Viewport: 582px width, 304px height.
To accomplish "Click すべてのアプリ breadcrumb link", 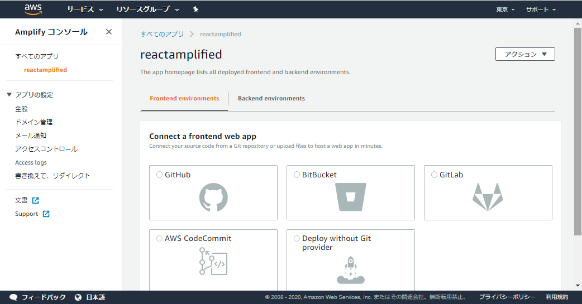I will [x=162, y=34].
